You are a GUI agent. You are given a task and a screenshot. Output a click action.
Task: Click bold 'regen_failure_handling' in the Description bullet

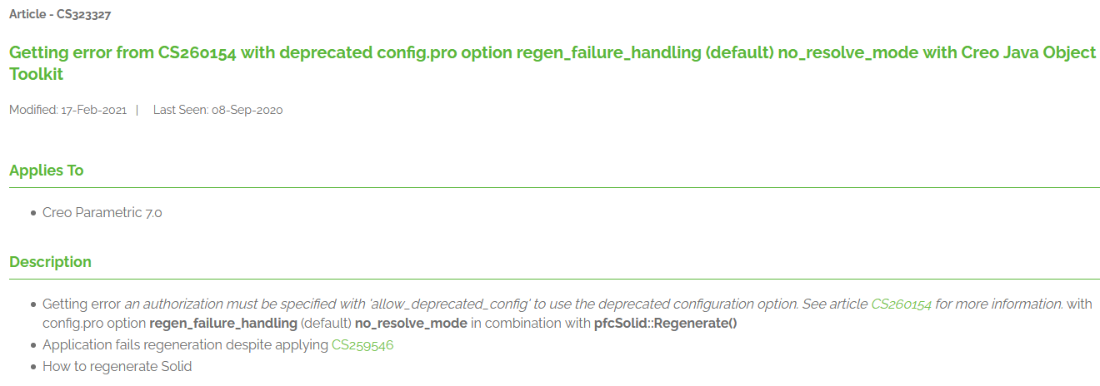tap(223, 324)
